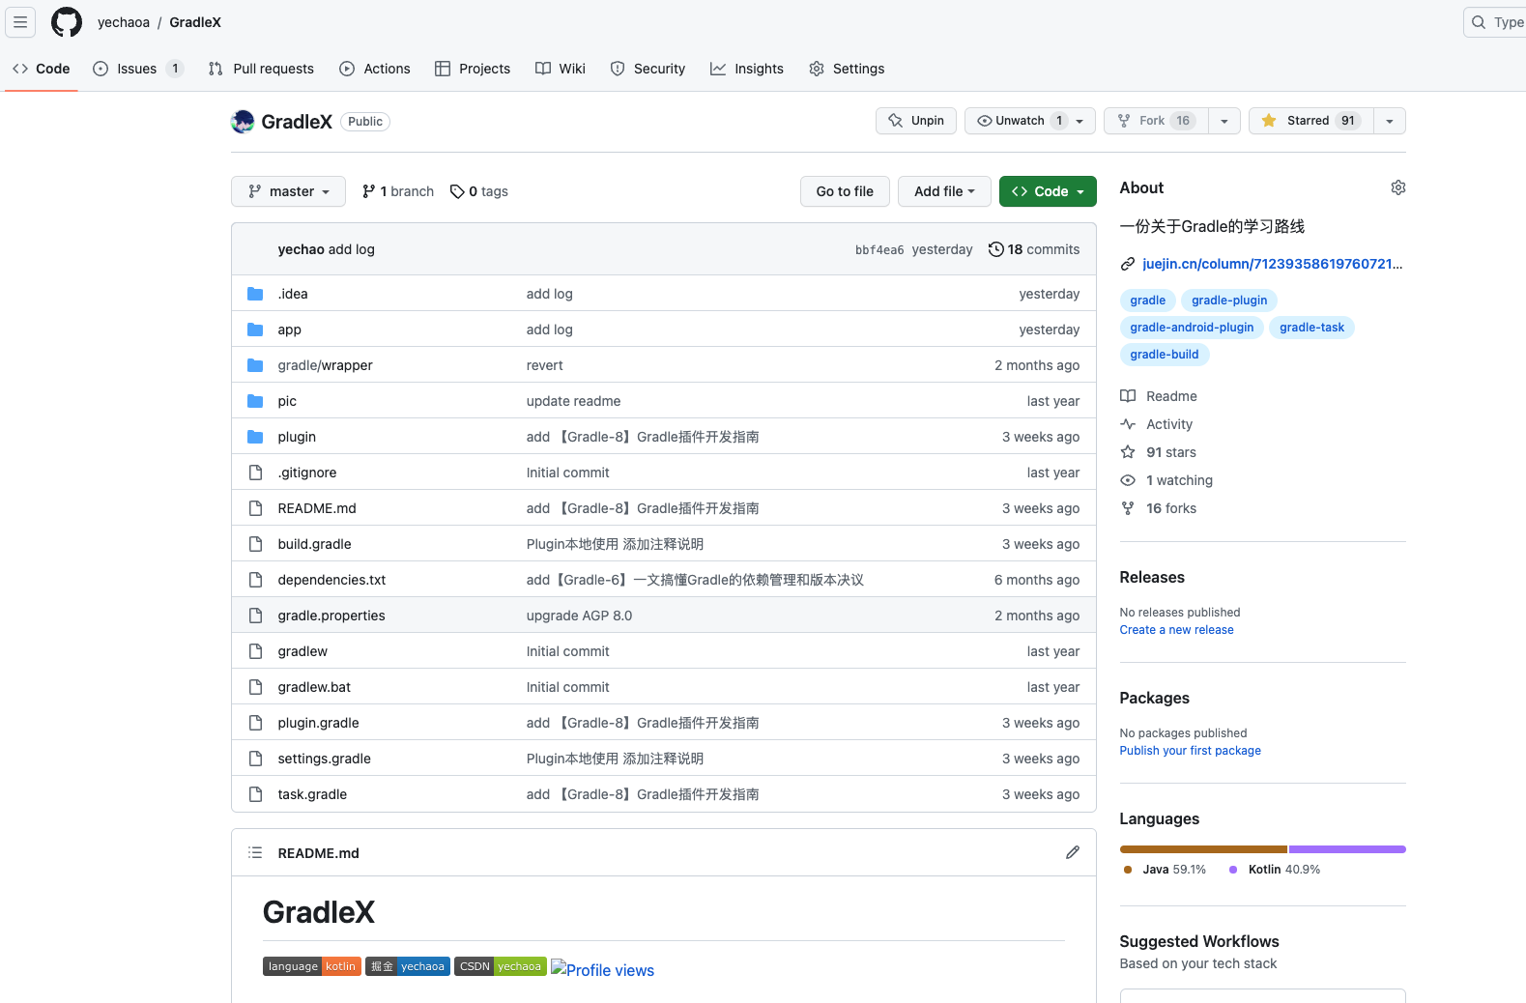Click the Java 59.1% language entry
Viewport: 1526px width, 1003px height.
pos(1165,870)
